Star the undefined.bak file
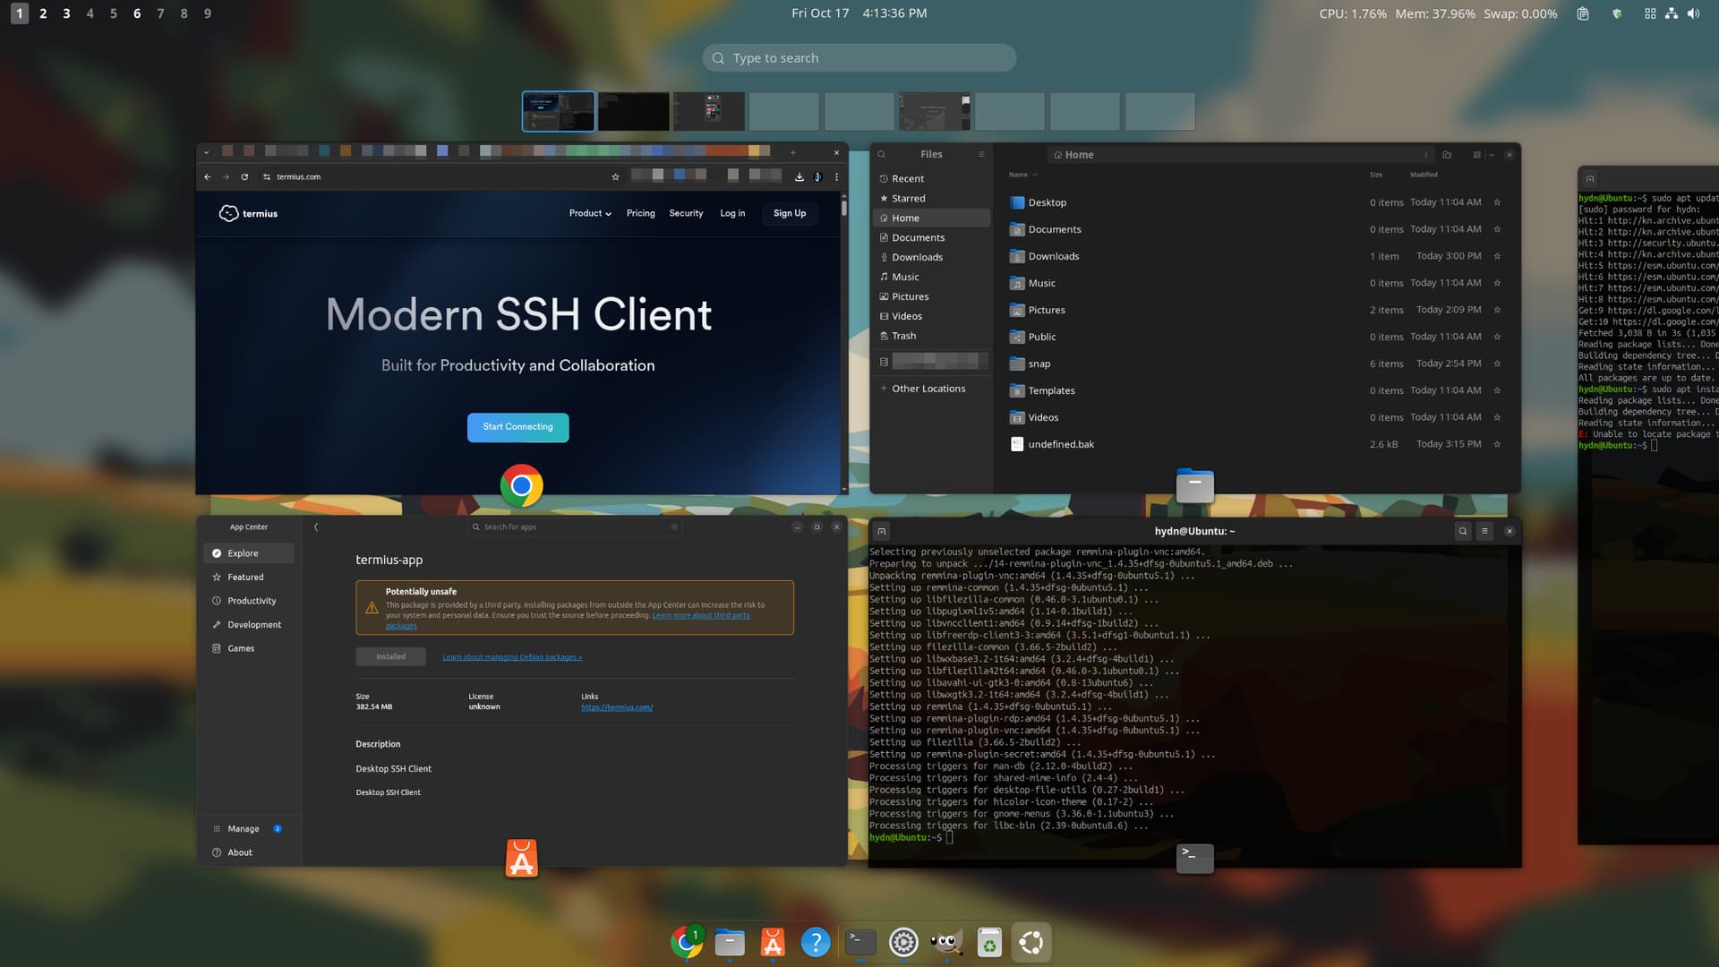Viewport: 1719px width, 967px height. pyautogui.click(x=1497, y=444)
